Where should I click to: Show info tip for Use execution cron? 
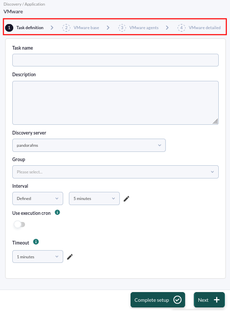click(x=57, y=212)
